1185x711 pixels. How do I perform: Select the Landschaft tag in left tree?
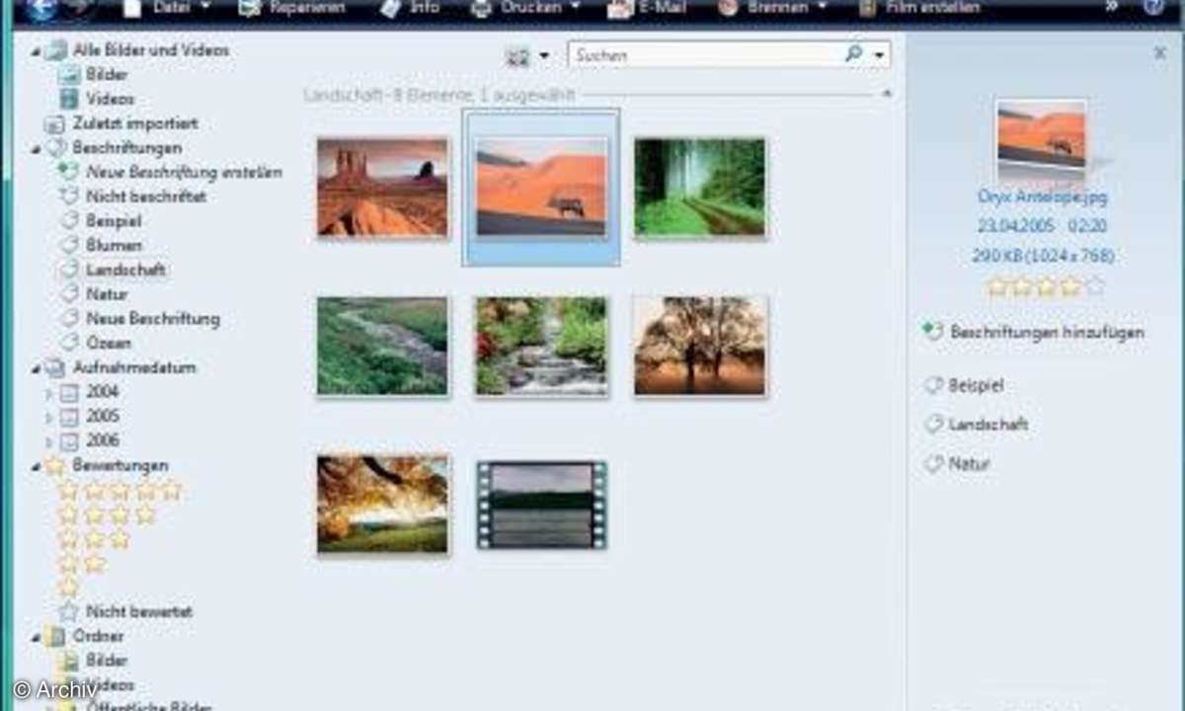tap(125, 270)
